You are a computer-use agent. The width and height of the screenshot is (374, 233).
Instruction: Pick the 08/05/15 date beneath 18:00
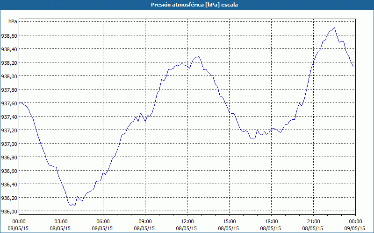pos(271,228)
